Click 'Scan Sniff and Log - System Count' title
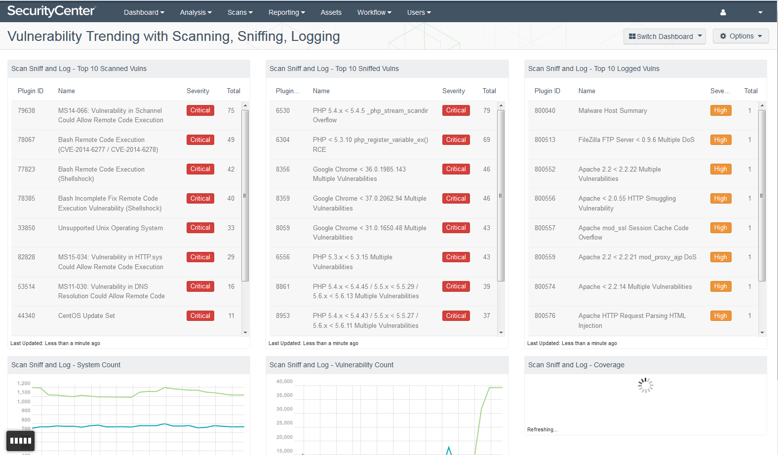778x455 pixels. click(x=66, y=365)
